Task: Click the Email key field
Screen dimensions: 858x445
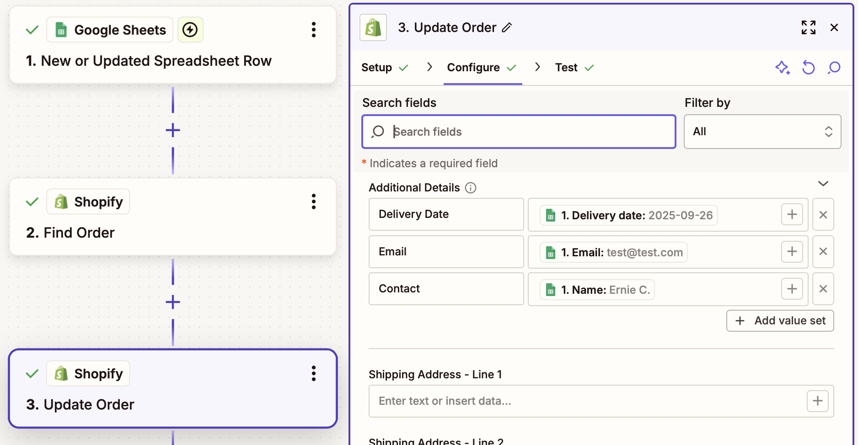Action: [x=446, y=252]
